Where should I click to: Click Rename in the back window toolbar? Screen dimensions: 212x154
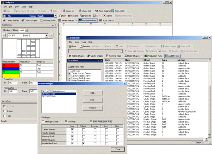click(x=73, y=16)
